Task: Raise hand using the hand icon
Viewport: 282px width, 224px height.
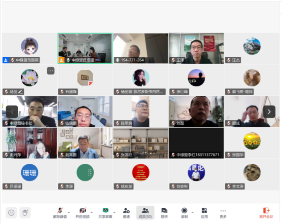Action: 25,213
